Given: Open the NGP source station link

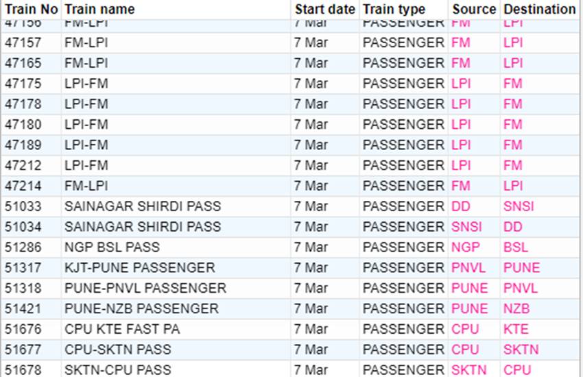Looking at the screenshot, I should (466, 247).
